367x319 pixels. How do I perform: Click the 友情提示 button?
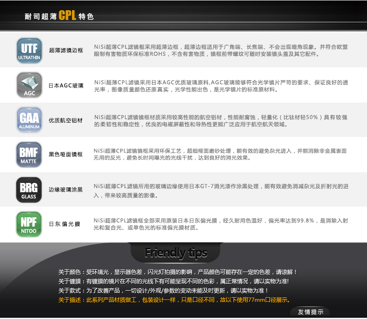pyautogui.click(x=310, y=312)
